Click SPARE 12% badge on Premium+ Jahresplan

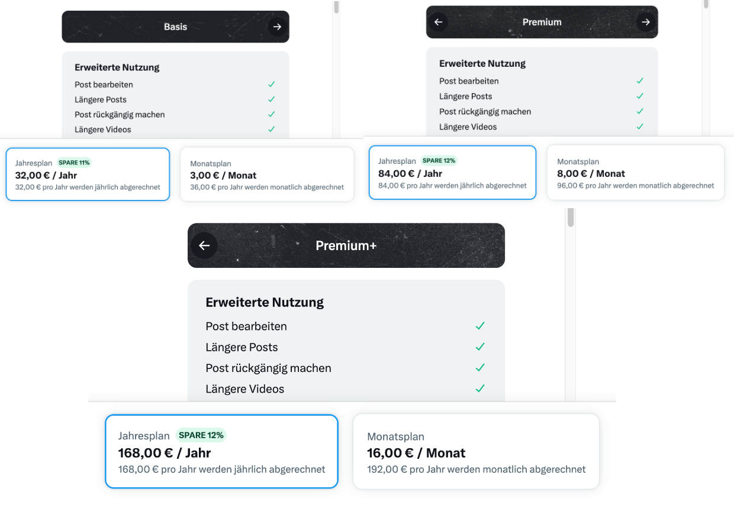point(201,435)
